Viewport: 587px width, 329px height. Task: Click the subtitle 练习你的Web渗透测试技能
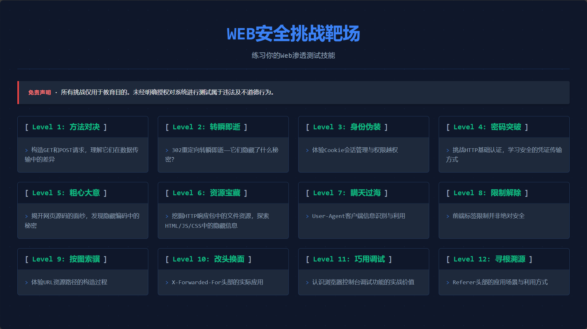[293, 56]
